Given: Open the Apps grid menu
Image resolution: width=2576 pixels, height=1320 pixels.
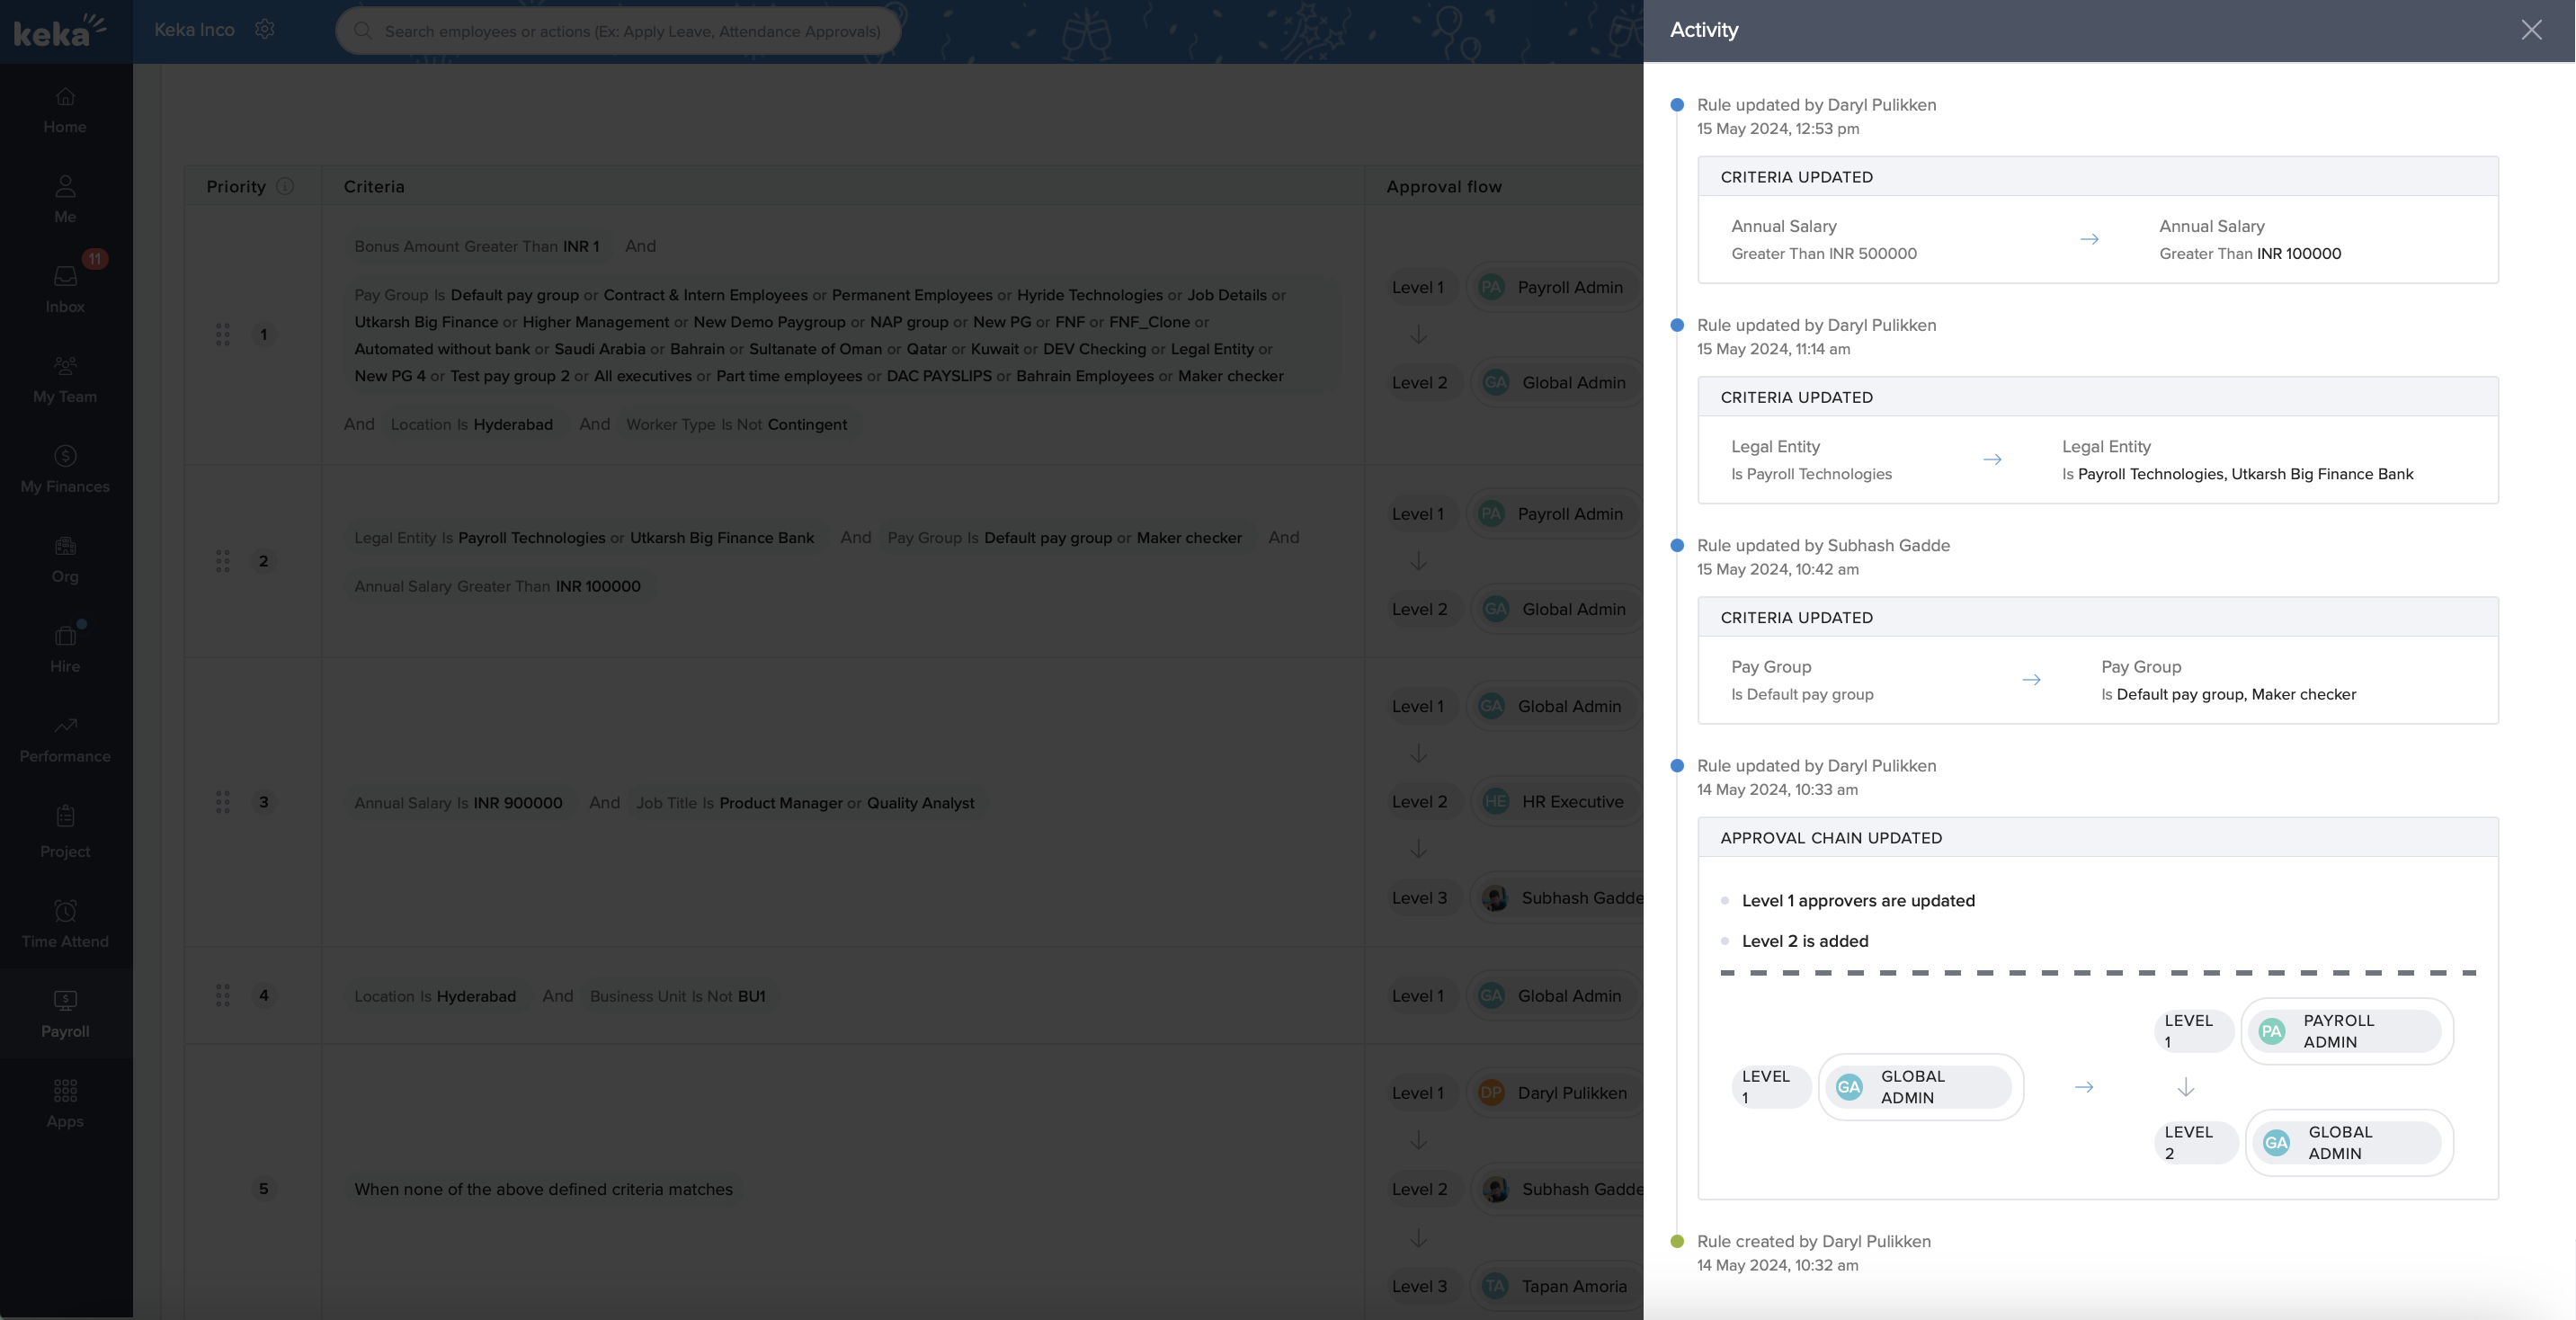Looking at the screenshot, I should pyautogui.click(x=65, y=1103).
